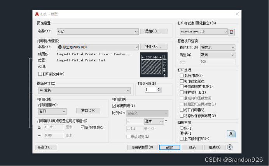Open 质量 dropdown 常规
Viewport: 269px width, 166px height.
click(218, 55)
